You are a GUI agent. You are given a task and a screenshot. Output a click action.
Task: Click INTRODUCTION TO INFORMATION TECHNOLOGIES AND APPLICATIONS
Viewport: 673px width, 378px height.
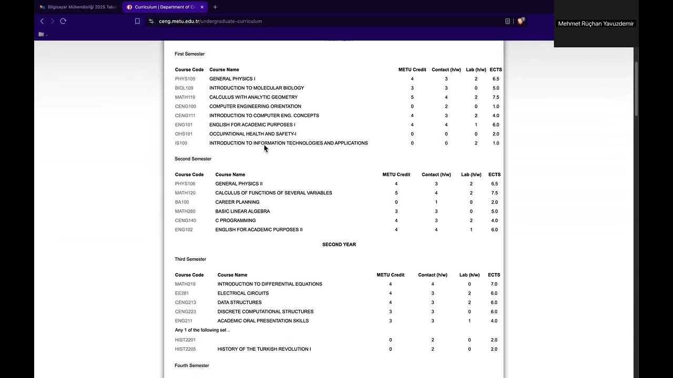pyautogui.click(x=289, y=143)
